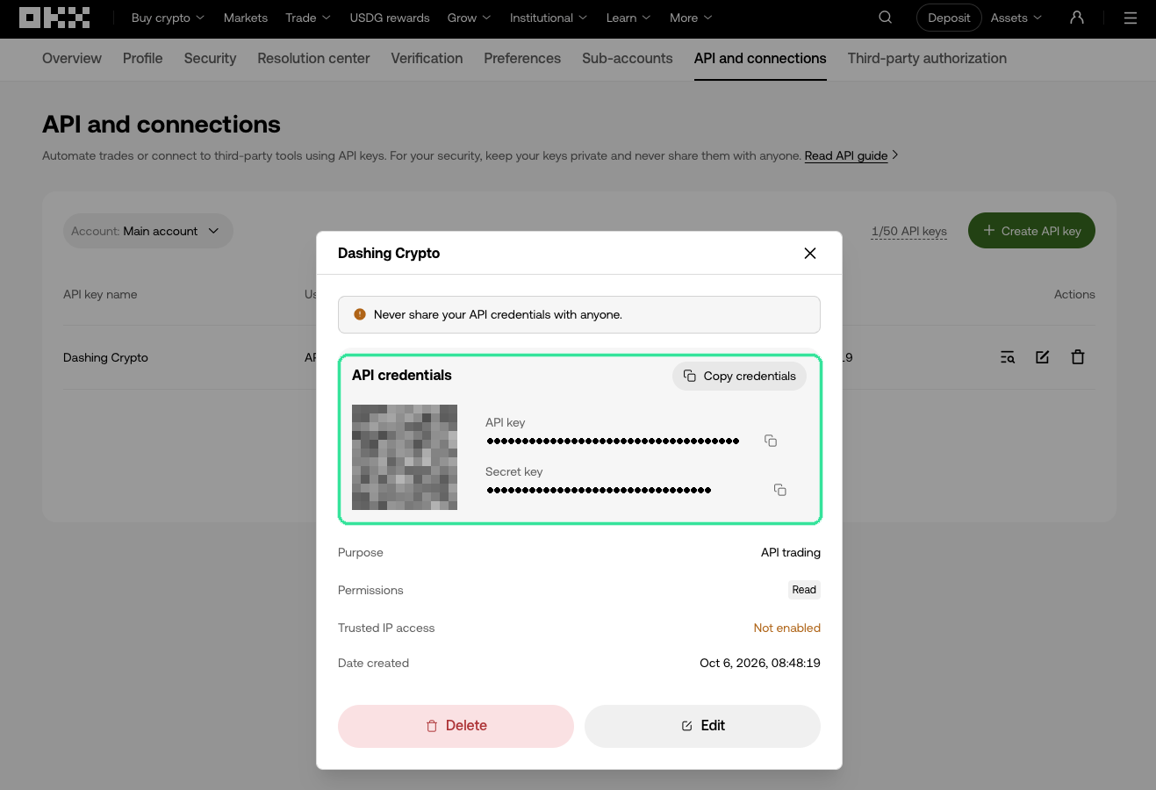View details icon for Dashing Crypto row

coord(1008,357)
